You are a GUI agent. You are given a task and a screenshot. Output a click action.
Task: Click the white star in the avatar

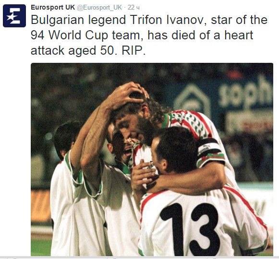coord(11,17)
